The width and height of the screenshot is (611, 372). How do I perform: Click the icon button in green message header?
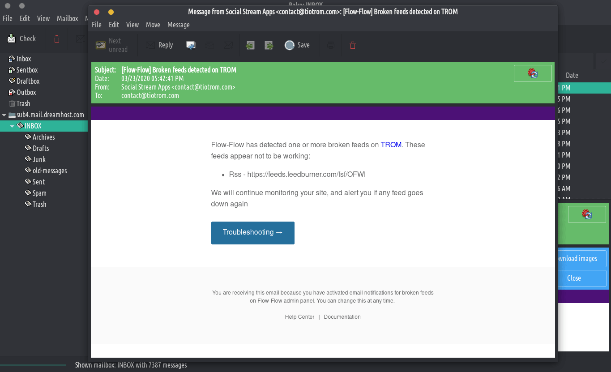tap(533, 73)
